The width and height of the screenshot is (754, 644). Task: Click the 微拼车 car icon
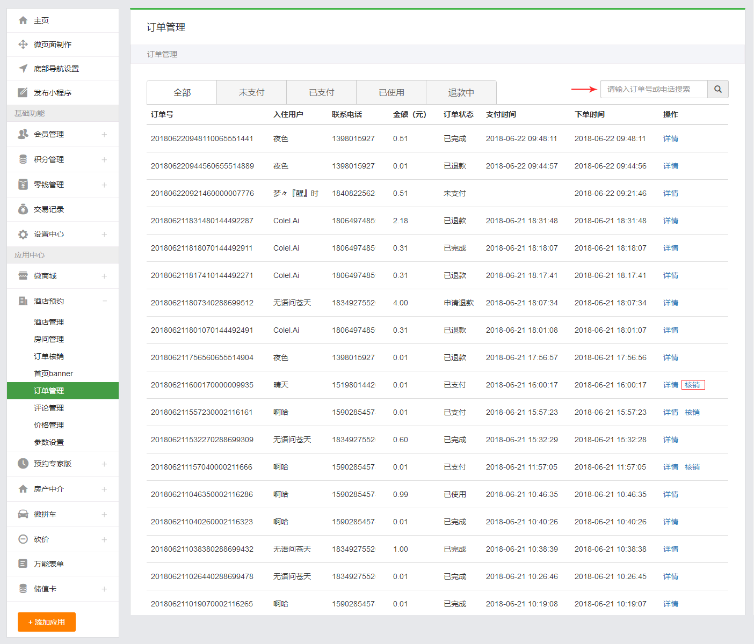[x=23, y=514]
